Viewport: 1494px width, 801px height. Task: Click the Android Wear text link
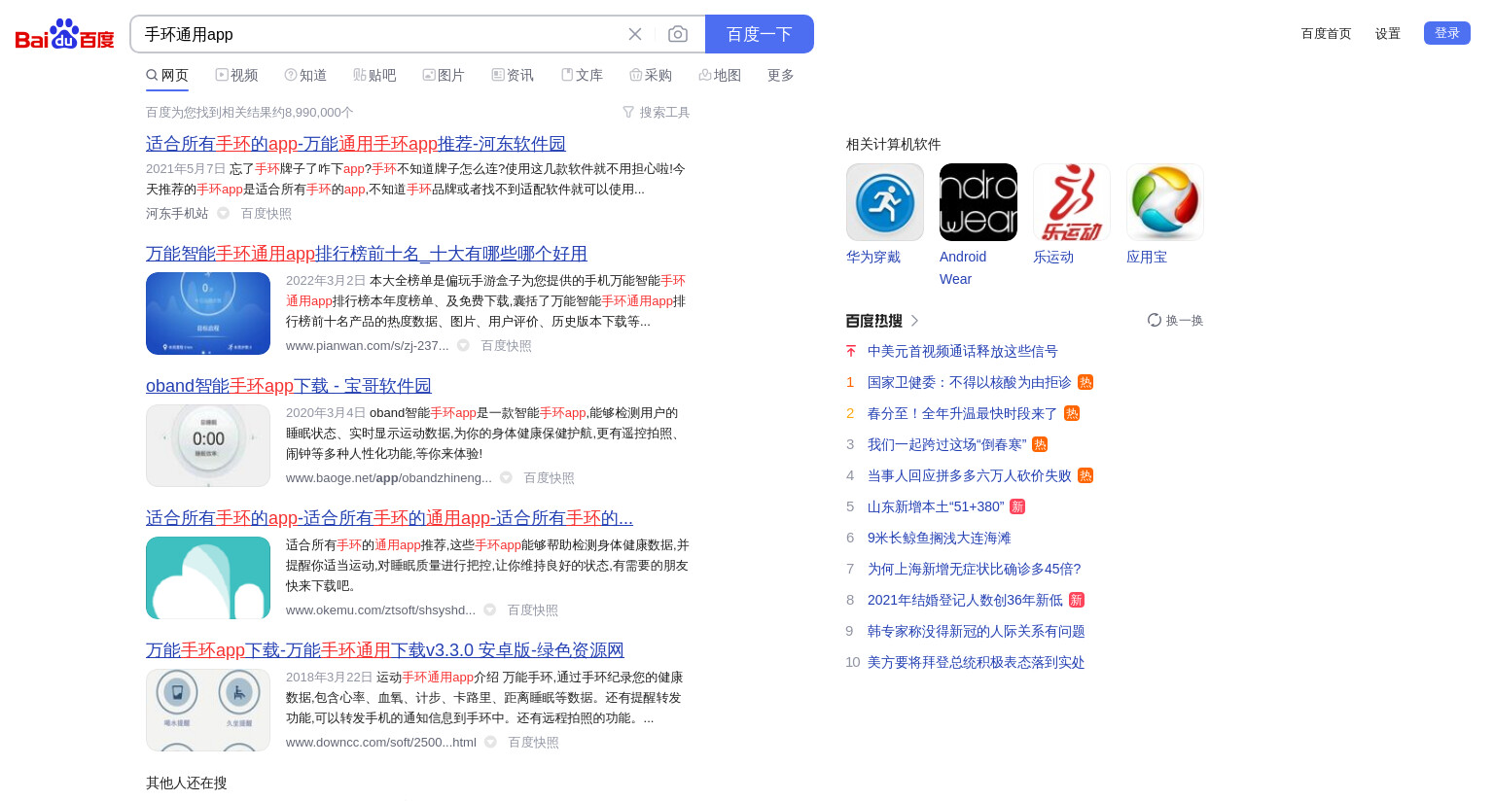point(963,268)
